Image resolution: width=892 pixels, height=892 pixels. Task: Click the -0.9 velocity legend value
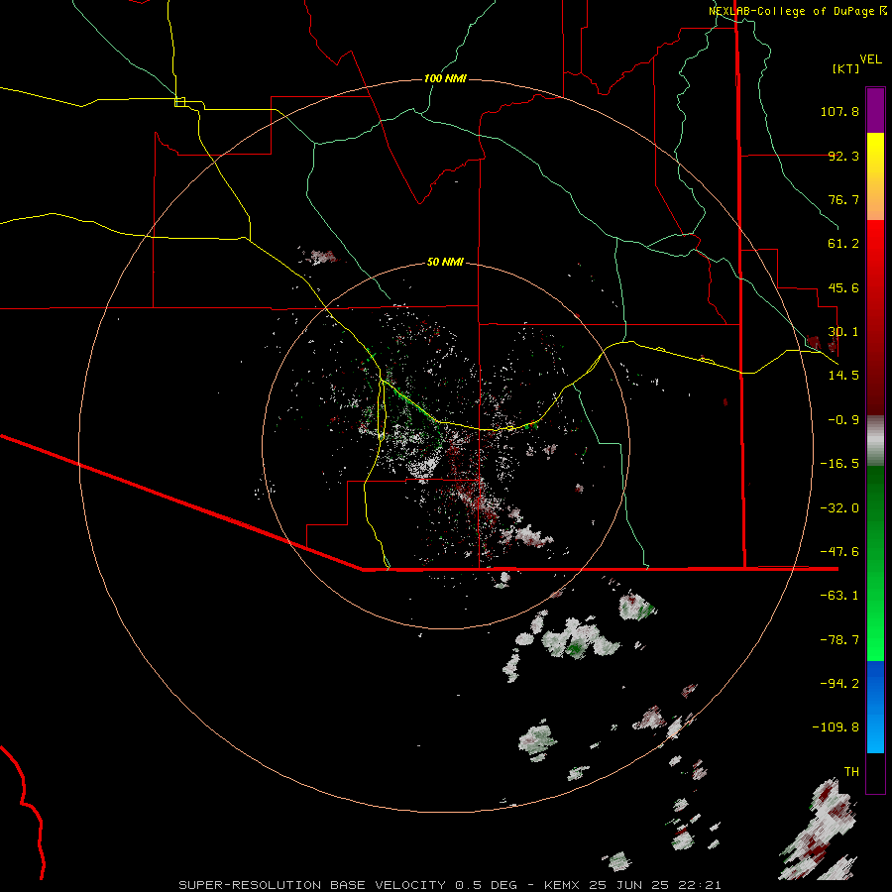843,420
